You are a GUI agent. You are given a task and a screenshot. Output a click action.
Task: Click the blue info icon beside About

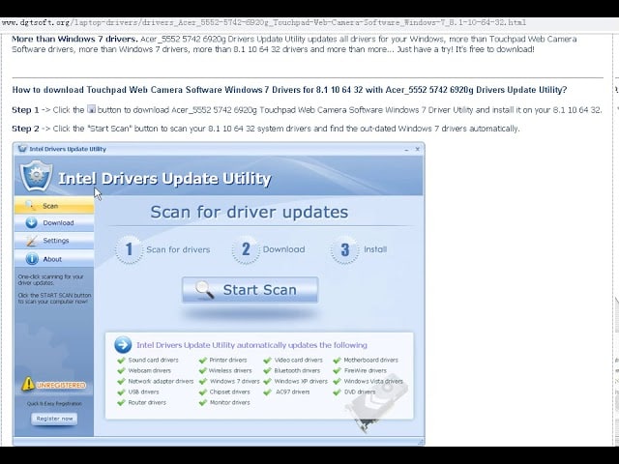point(32,259)
